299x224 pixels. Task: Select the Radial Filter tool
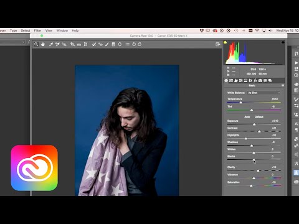[120, 44]
